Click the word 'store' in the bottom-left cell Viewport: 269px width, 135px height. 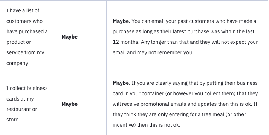12,120
